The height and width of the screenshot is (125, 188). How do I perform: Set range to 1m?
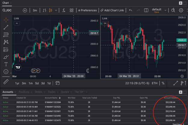point(31,83)
